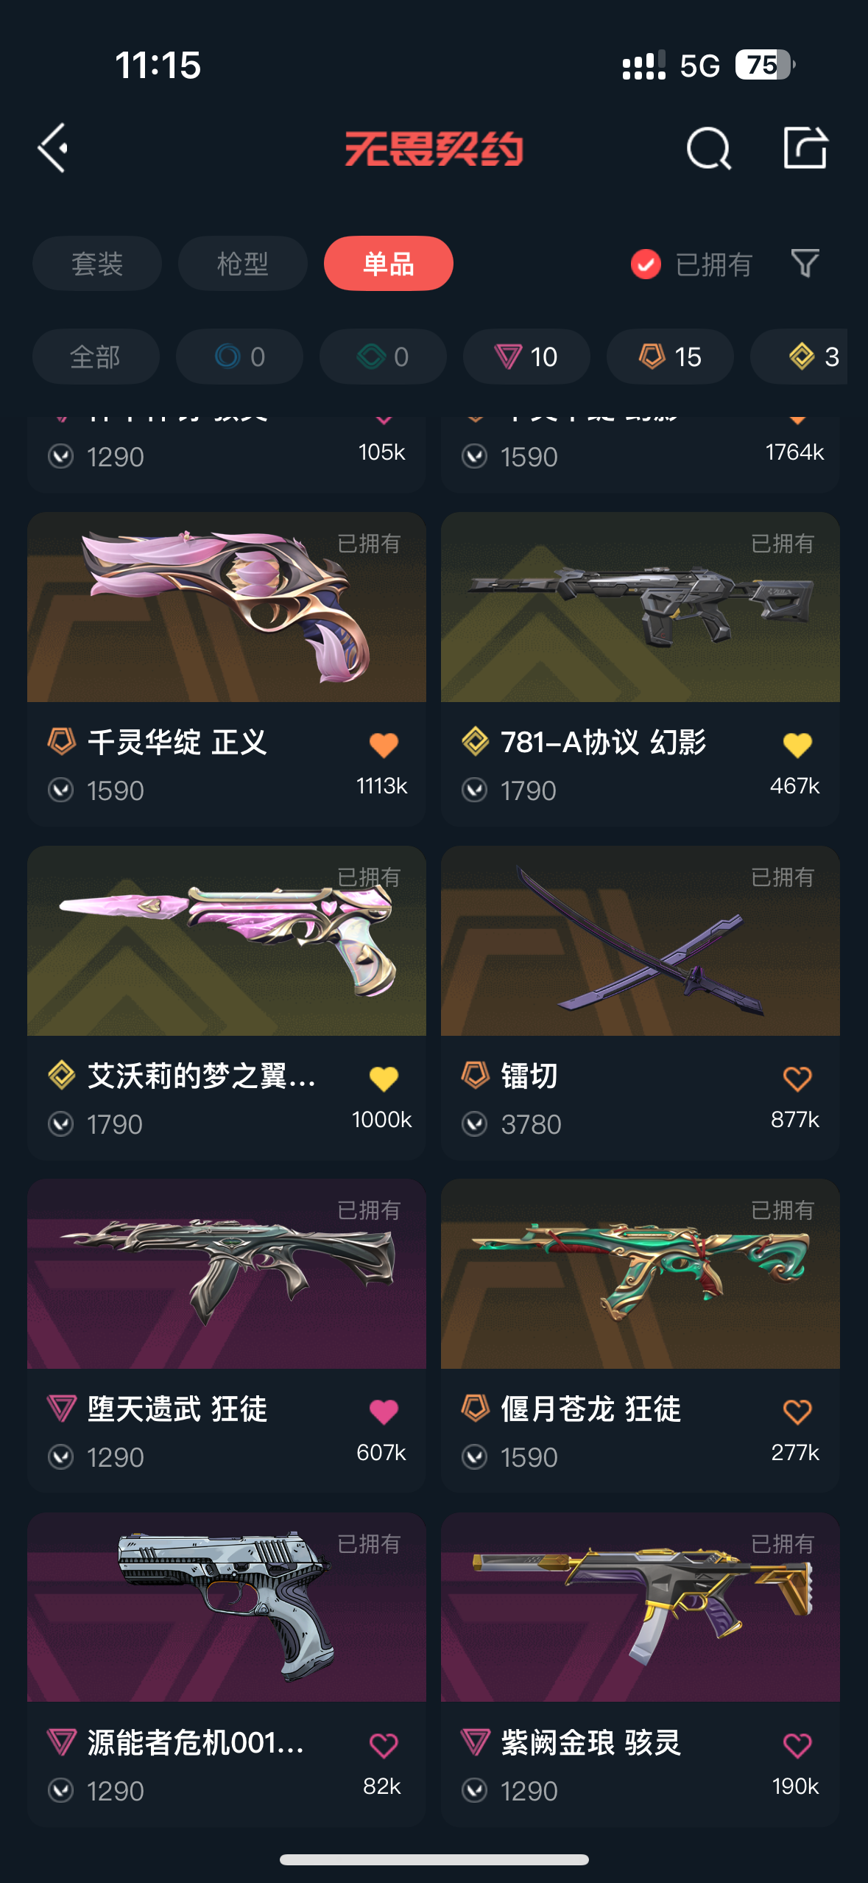Switch to the 套装 tab

[97, 264]
